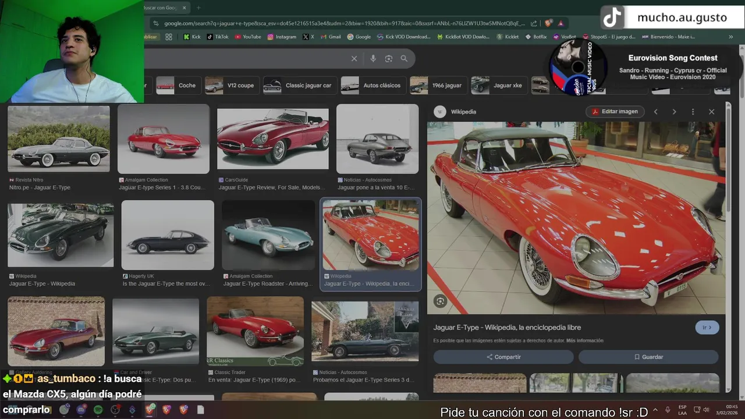Viewport: 745px width, 419px height.
Task: Select the Classic jaguar car filter chip
Action: coord(299,85)
